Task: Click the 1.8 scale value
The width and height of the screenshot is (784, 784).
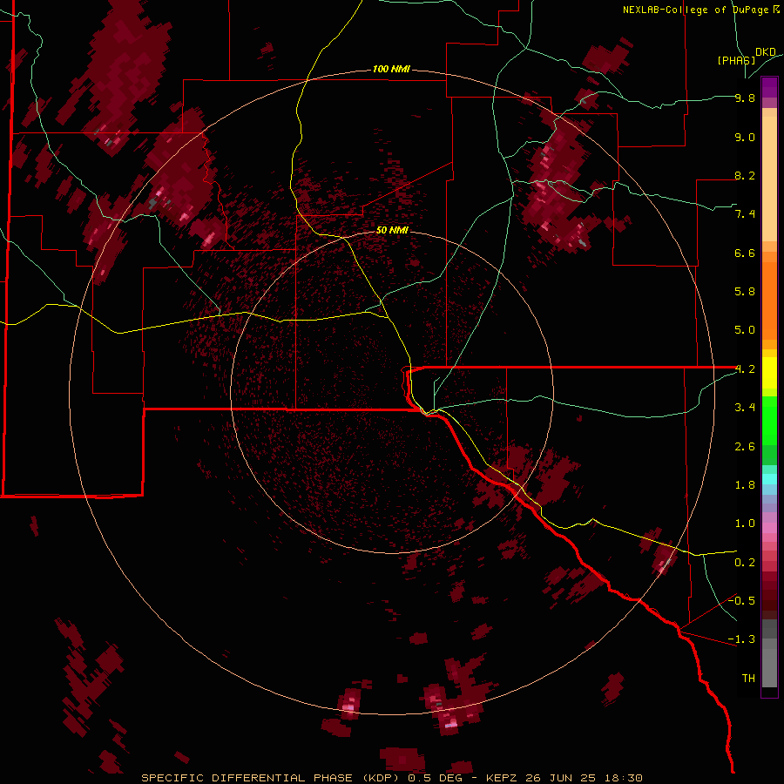Action: pos(745,485)
